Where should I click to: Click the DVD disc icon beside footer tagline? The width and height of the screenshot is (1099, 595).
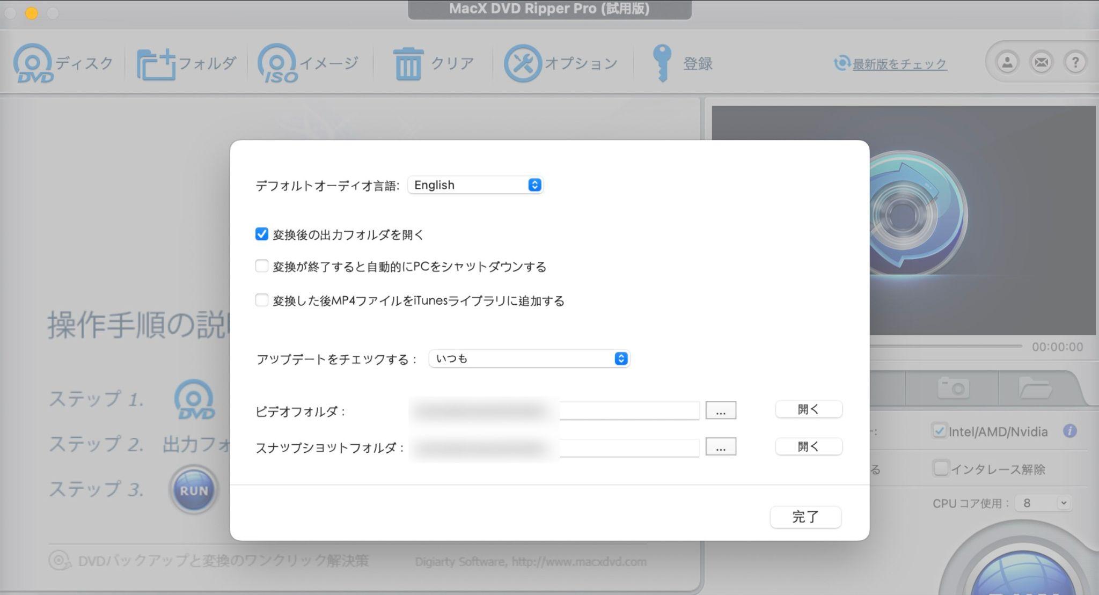60,561
